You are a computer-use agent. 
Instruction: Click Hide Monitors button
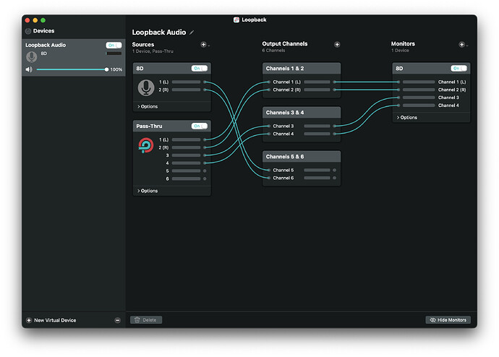coord(448,320)
